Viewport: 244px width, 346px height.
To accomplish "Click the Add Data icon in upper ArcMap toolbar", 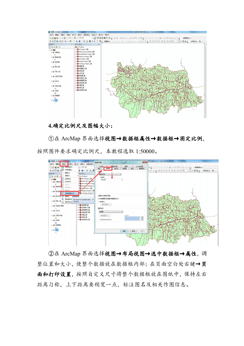I will (x=75, y=38).
